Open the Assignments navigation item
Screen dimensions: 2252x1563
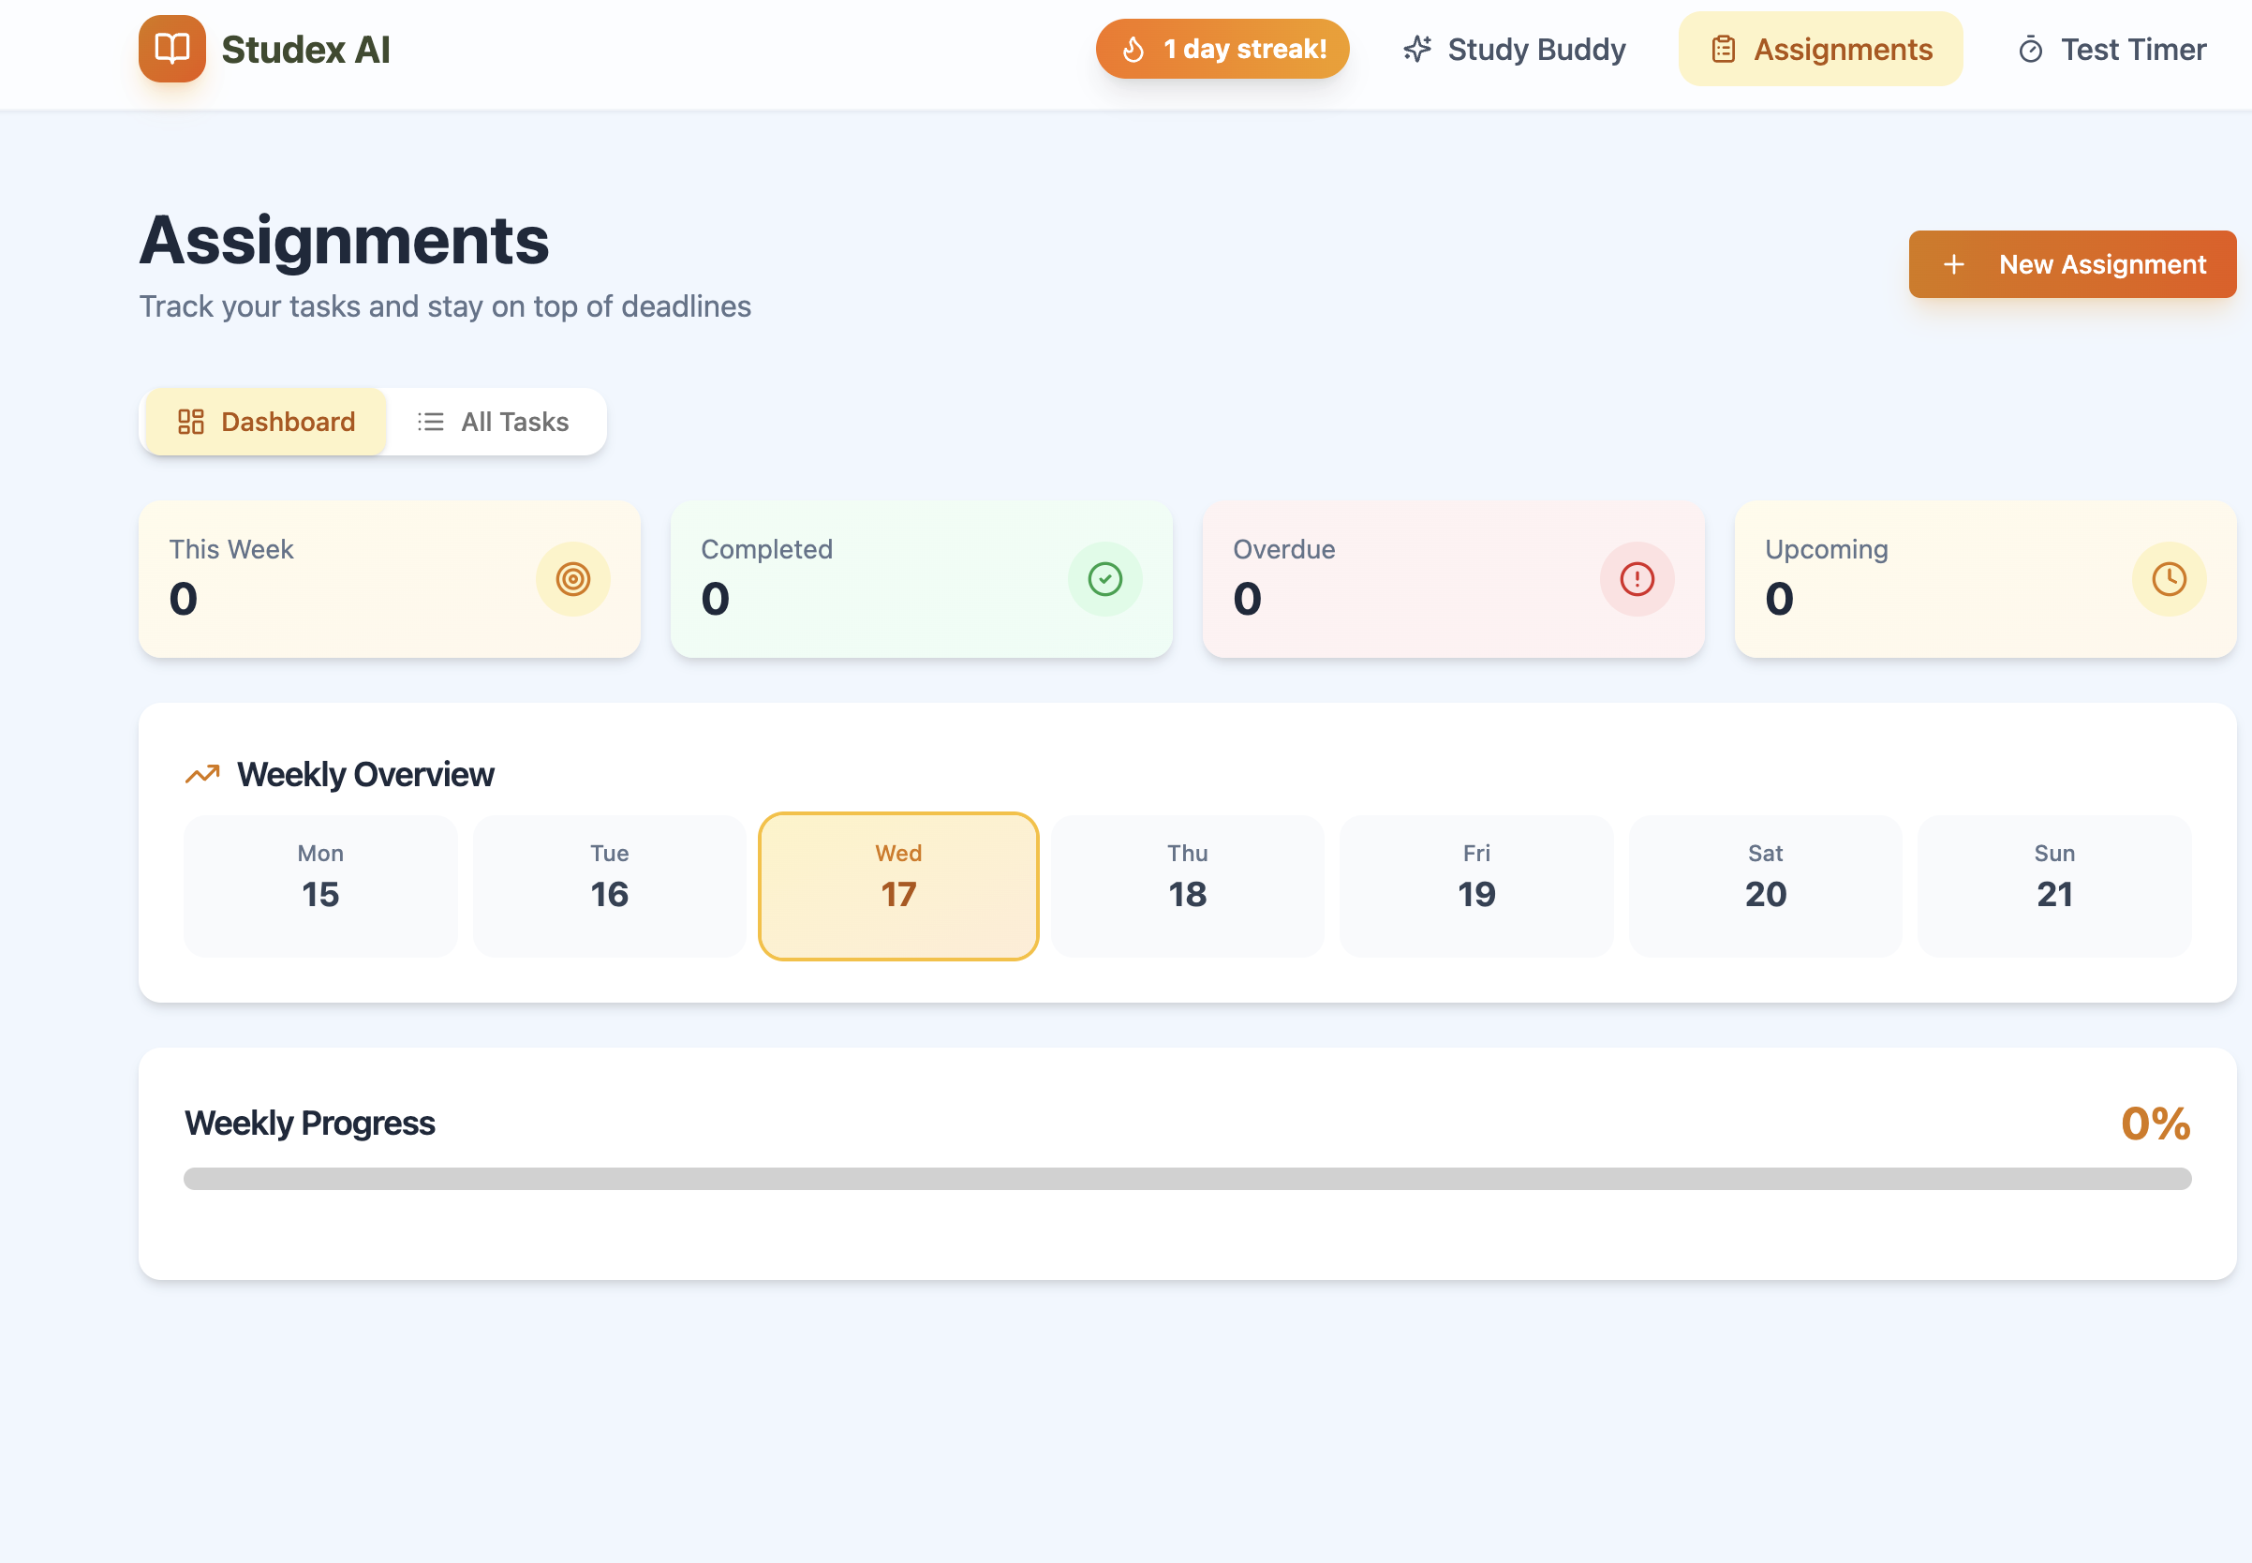(1820, 49)
